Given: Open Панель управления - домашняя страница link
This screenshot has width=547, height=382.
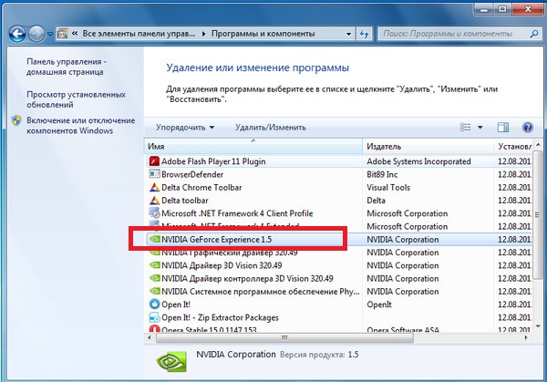Looking at the screenshot, I should click(x=67, y=67).
